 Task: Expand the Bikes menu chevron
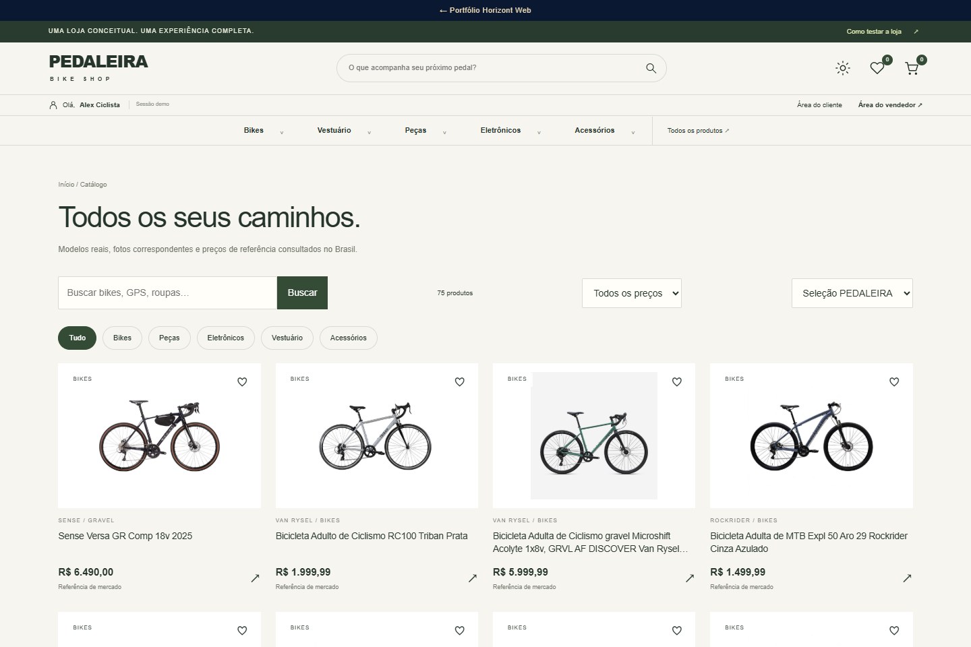pos(282,132)
